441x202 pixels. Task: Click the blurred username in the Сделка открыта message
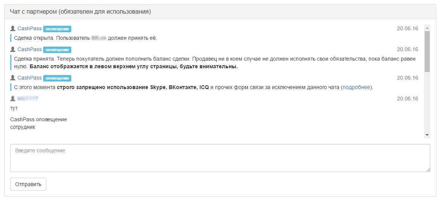[99, 38]
